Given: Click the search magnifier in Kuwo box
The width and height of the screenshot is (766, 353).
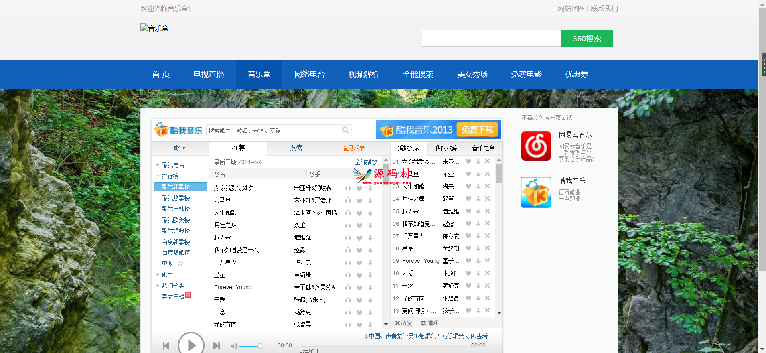Looking at the screenshot, I should click(x=345, y=130).
